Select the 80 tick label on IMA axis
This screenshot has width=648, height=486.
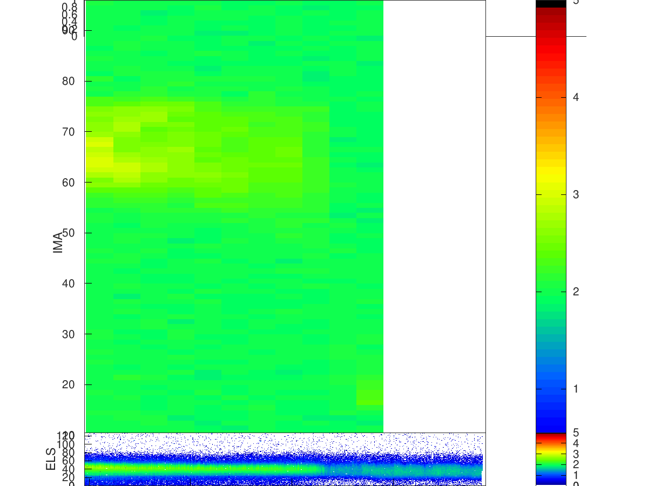pyautogui.click(x=69, y=81)
